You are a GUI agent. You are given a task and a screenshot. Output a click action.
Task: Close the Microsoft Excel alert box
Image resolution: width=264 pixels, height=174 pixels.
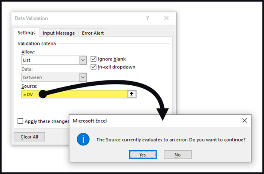[244, 121]
